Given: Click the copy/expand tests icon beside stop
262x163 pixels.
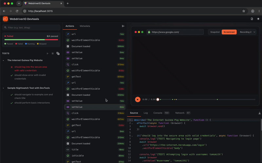Looking at the screenshot, I should click(x=58, y=53).
